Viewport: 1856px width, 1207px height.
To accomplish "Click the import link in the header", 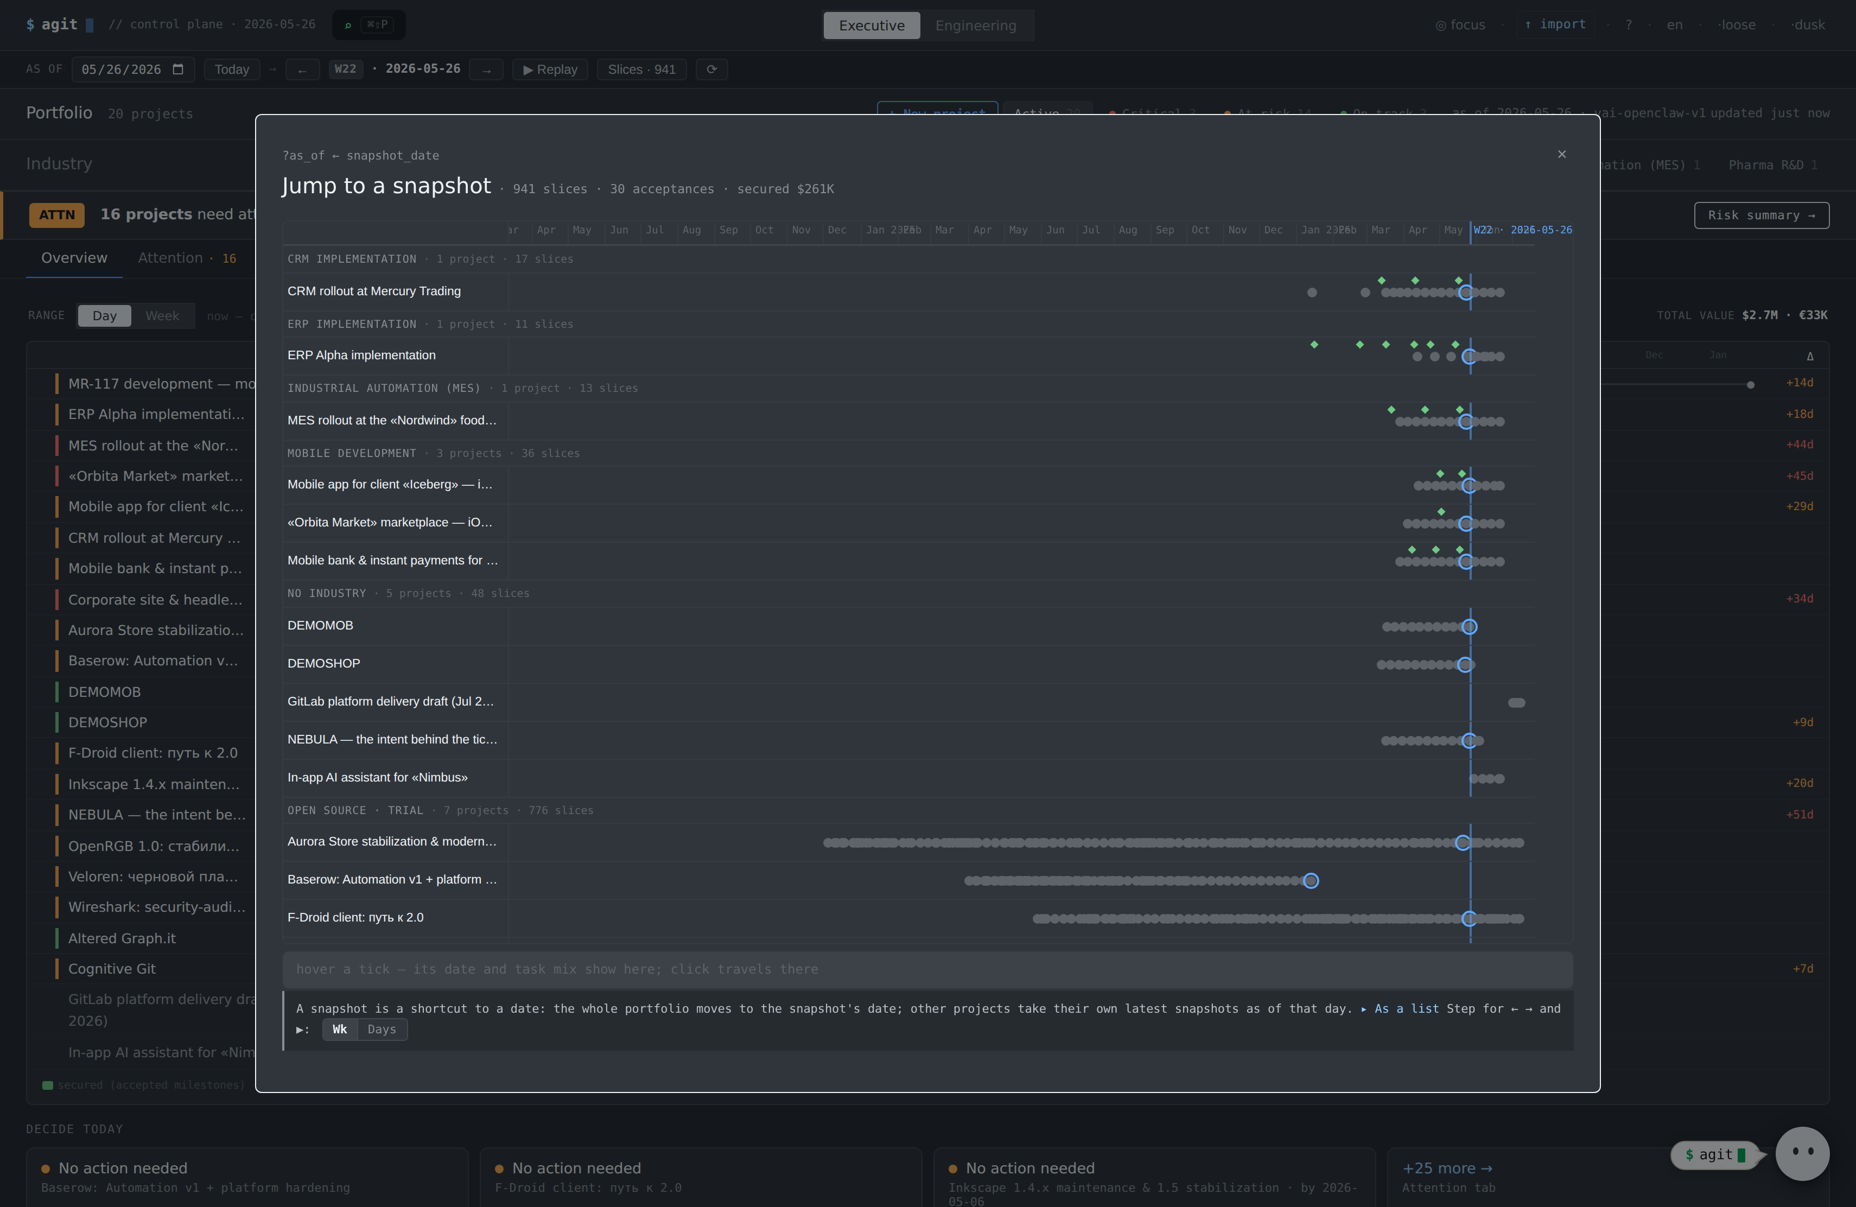I will pos(1555,24).
